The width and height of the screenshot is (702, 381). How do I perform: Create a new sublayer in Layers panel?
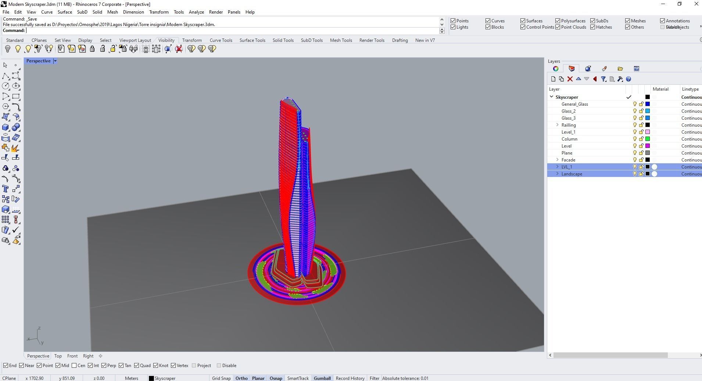click(561, 79)
